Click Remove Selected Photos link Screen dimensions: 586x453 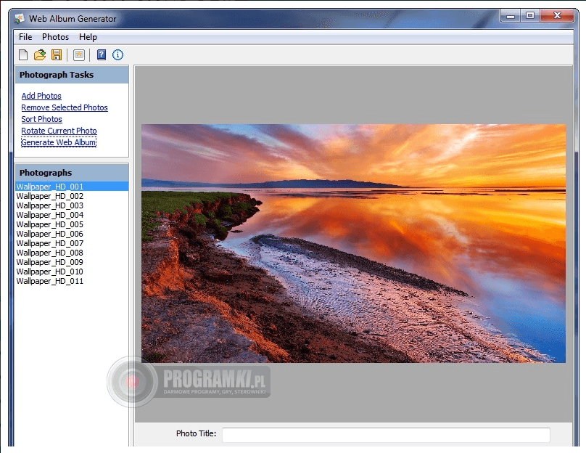65,107
